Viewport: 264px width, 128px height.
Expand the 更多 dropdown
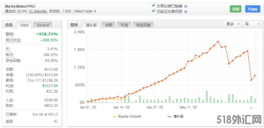232,24
